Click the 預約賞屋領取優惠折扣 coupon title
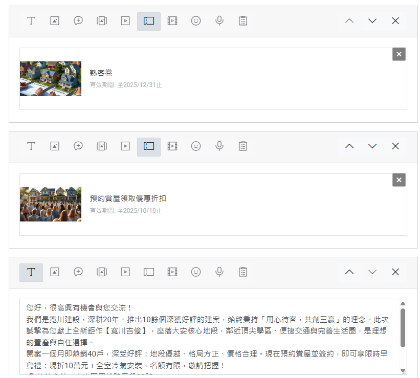 128,198
